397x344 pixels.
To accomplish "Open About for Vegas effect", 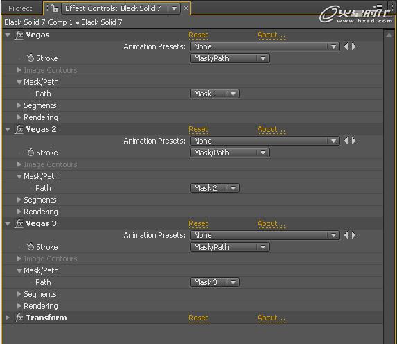I will (x=272, y=35).
